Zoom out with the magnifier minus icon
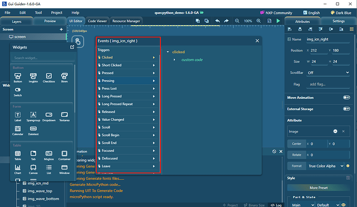 [237, 21]
